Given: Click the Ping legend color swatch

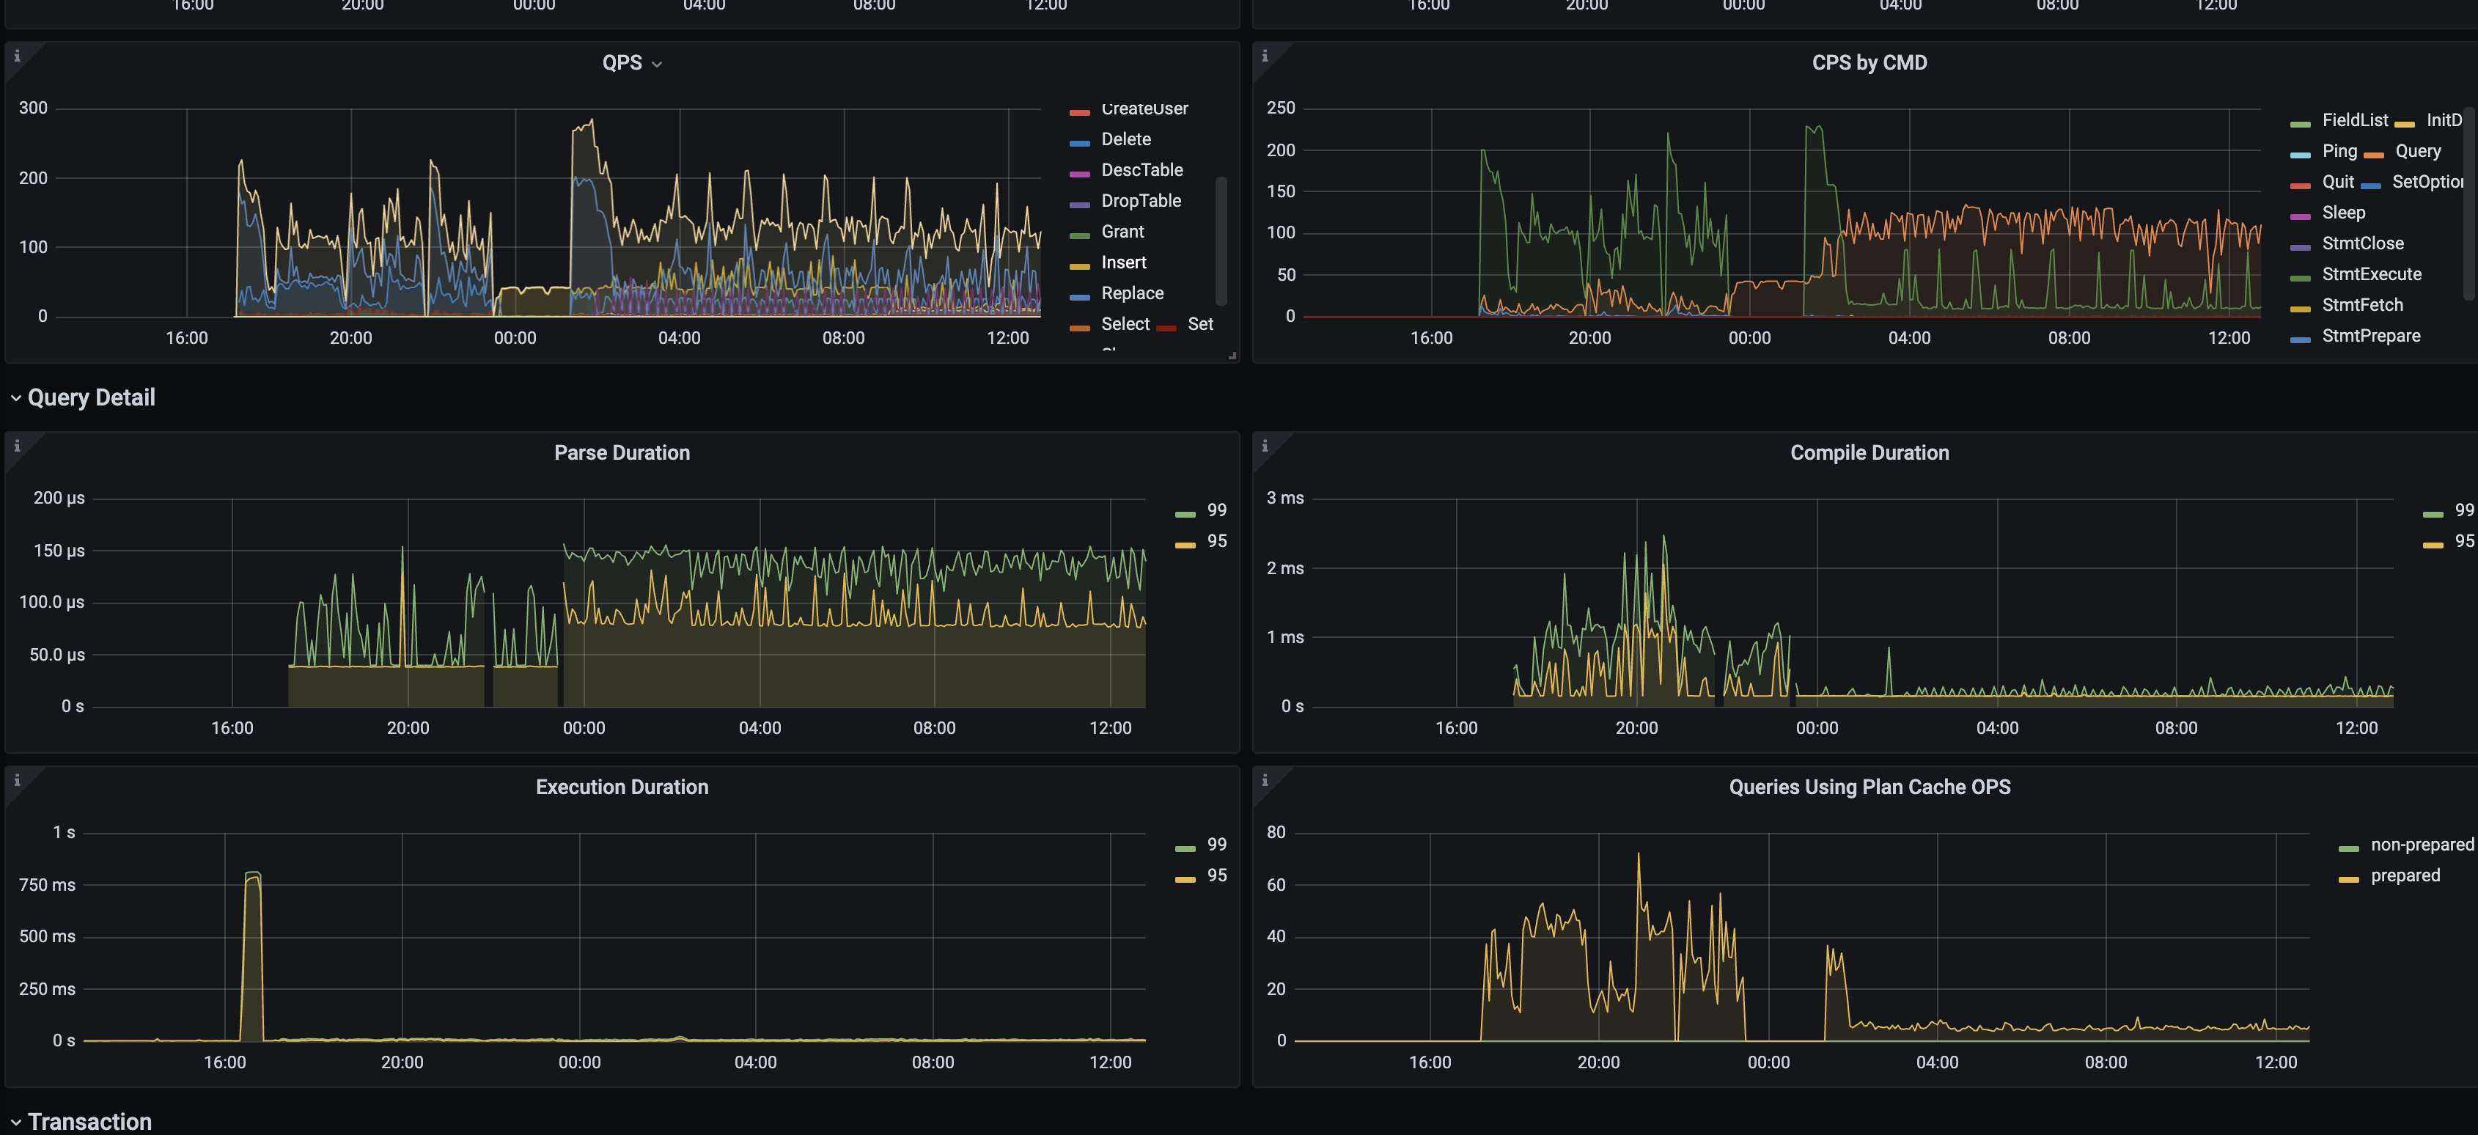Looking at the screenshot, I should click(x=2300, y=155).
